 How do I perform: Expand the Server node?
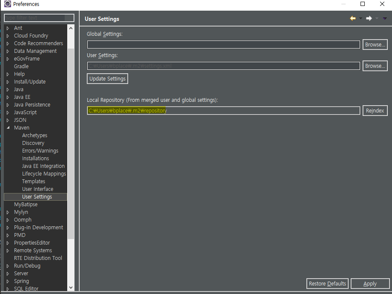tap(8, 274)
